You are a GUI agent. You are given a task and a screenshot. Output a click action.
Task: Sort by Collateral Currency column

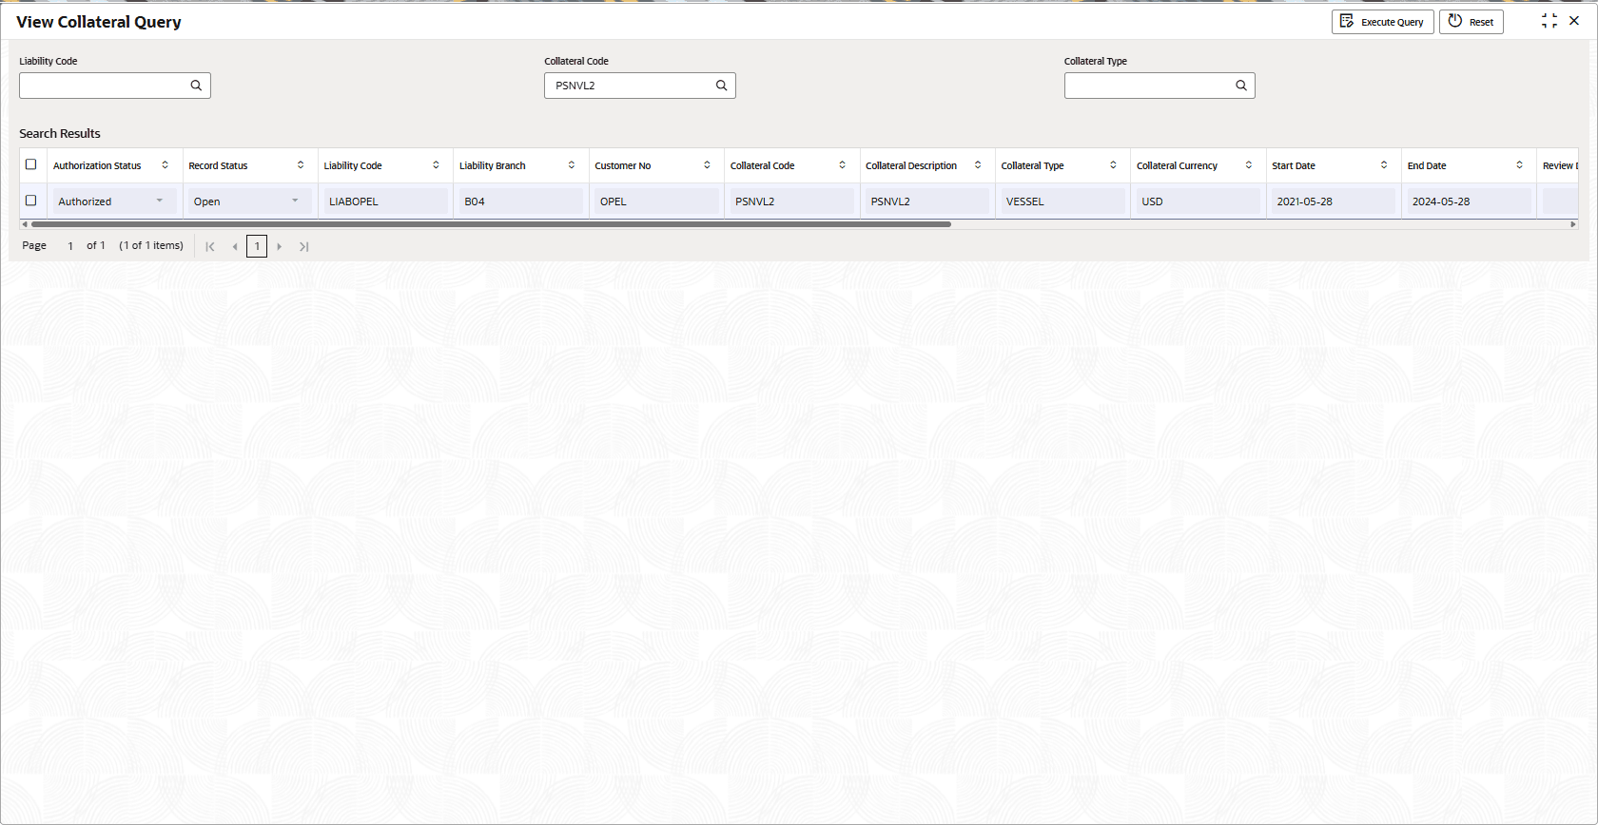(x=1248, y=165)
